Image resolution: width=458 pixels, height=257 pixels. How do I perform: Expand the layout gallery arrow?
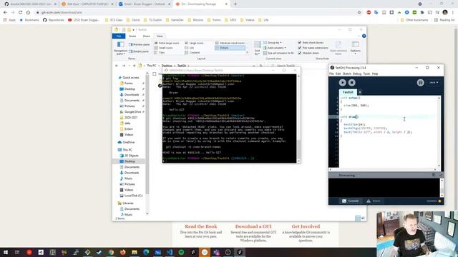(248, 52)
